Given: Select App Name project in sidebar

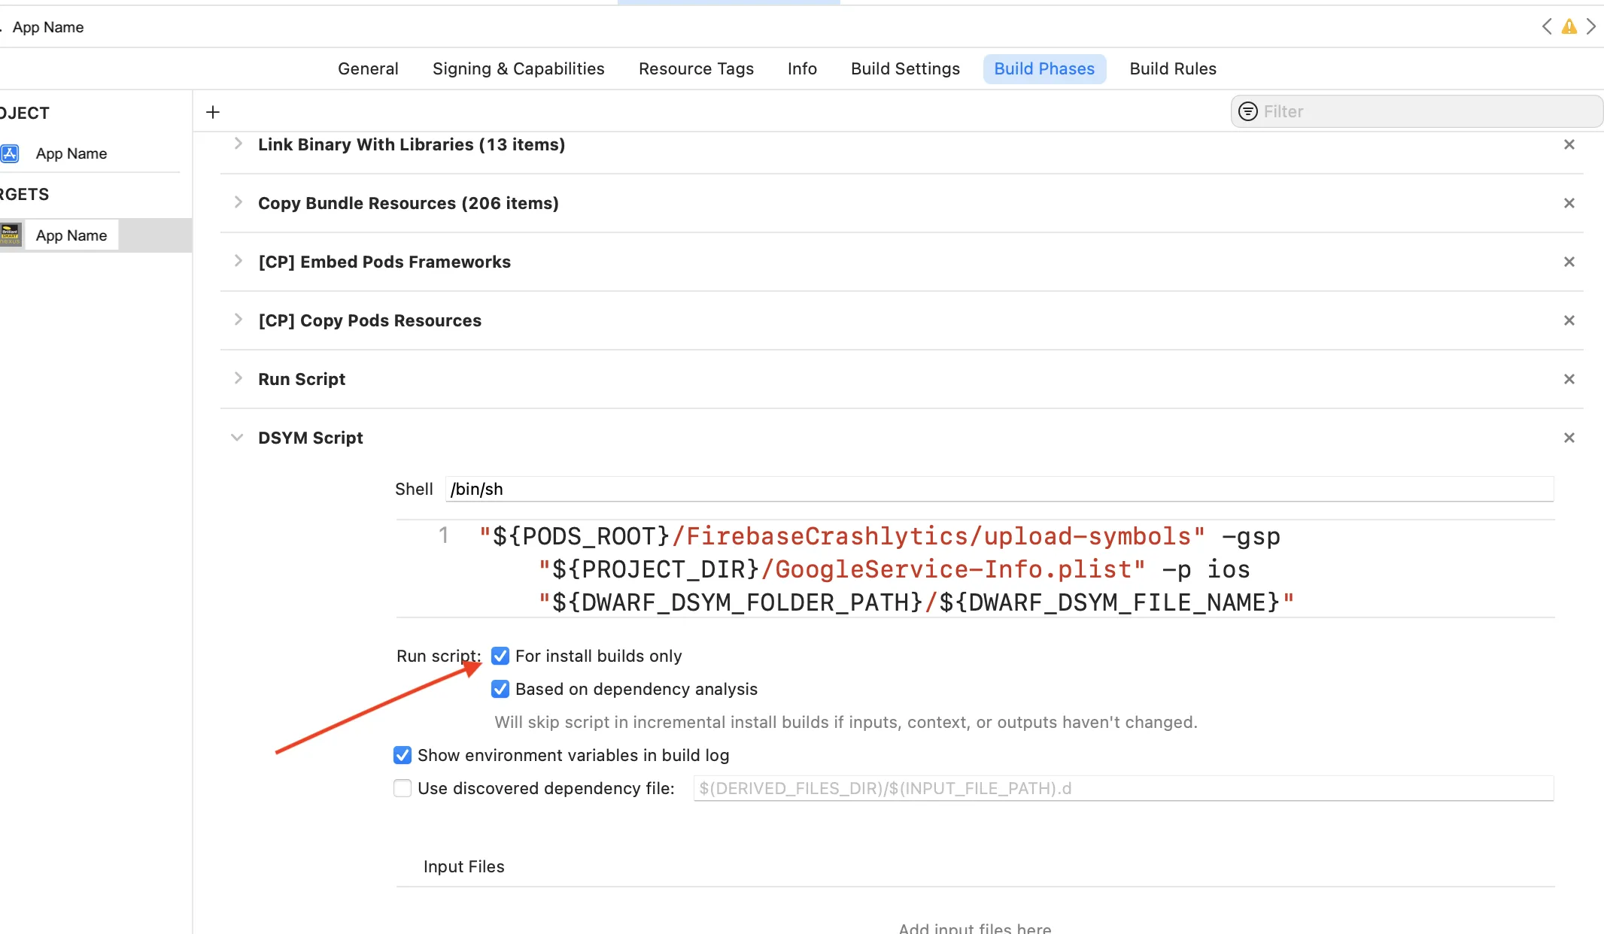Looking at the screenshot, I should tap(71, 153).
